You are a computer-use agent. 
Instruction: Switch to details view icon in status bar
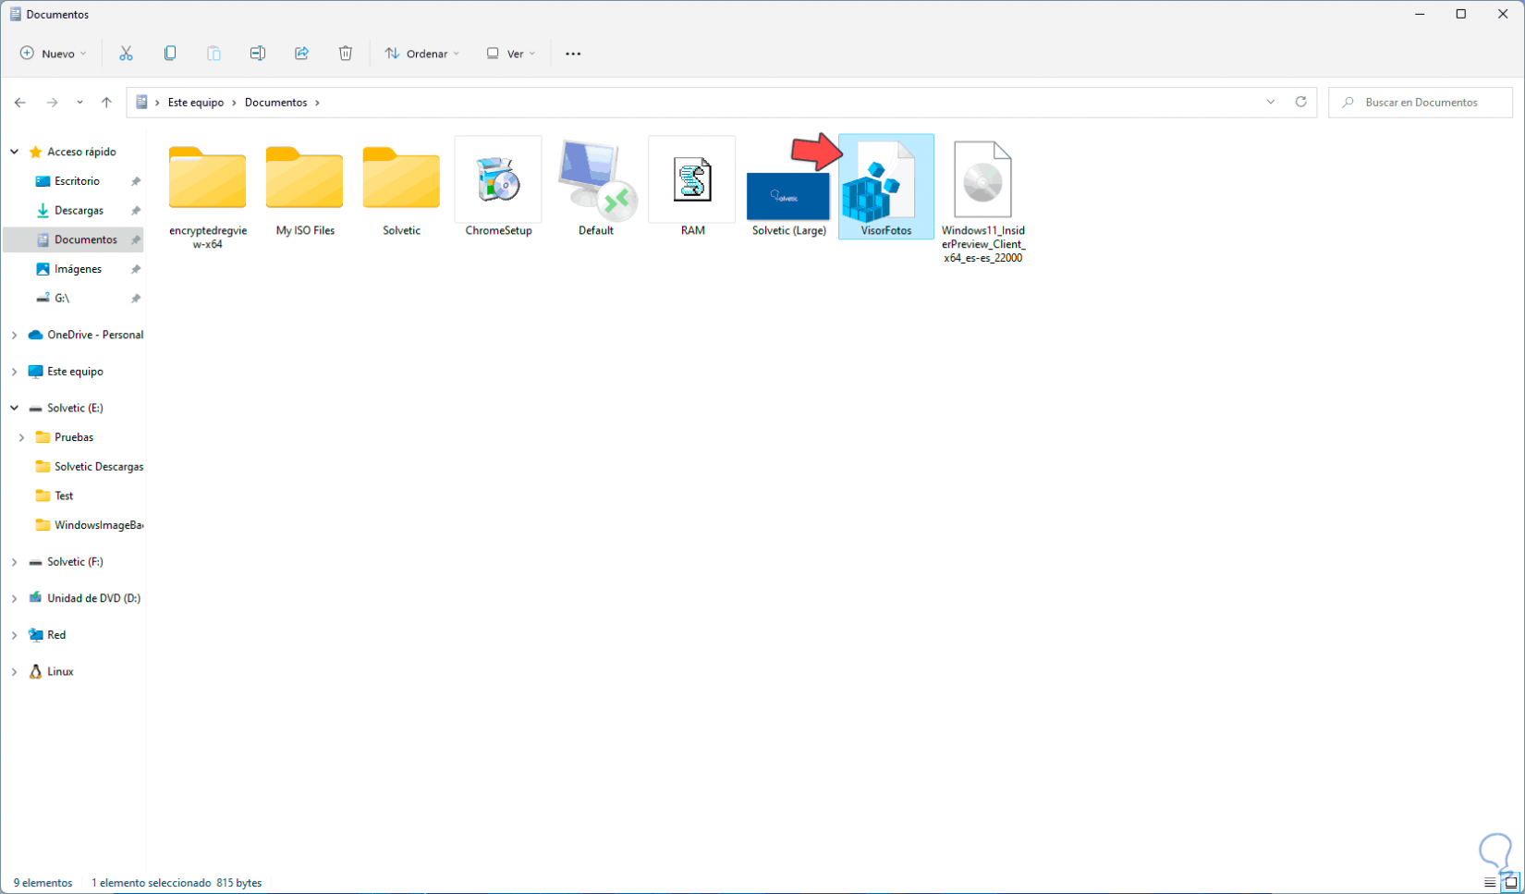click(1490, 883)
